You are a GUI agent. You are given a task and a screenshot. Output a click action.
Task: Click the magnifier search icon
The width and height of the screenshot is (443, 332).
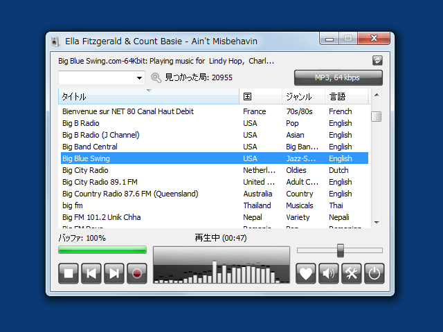point(156,77)
